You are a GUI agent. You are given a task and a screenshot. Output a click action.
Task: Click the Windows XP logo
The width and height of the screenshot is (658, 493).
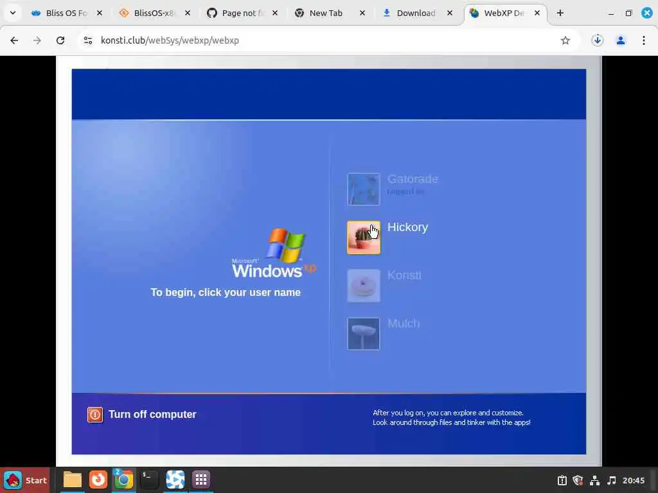click(x=274, y=253)
